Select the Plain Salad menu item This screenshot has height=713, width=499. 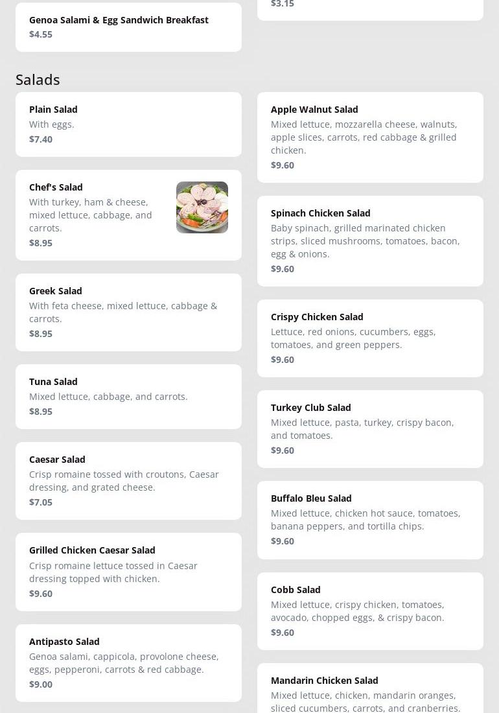tap(128, 124)
